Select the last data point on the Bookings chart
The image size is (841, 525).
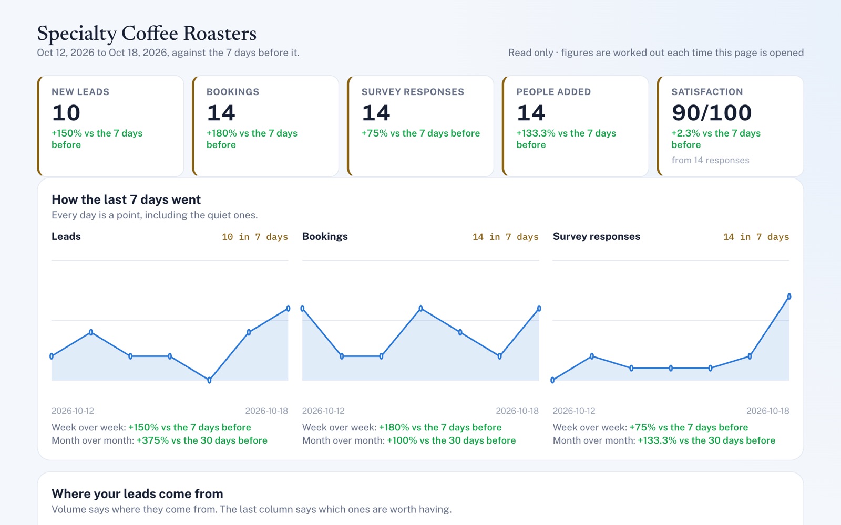pos(539,308)
